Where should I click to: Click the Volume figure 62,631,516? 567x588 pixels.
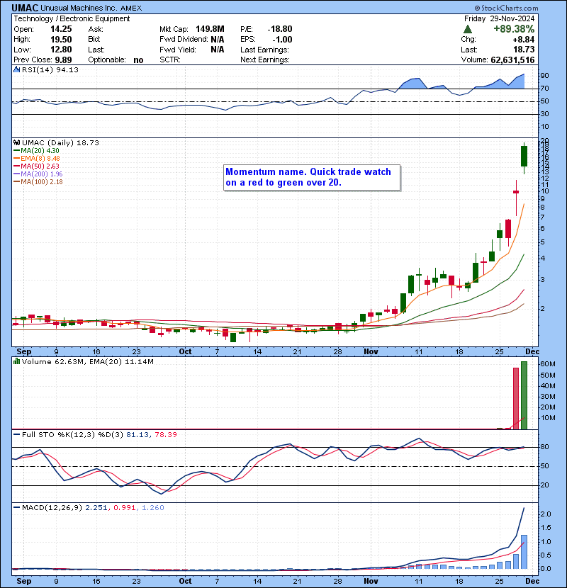coord(512,60)
